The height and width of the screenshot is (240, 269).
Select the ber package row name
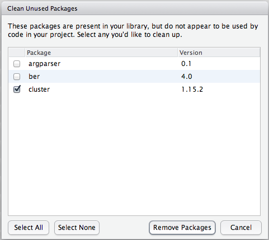pos(34,77)
